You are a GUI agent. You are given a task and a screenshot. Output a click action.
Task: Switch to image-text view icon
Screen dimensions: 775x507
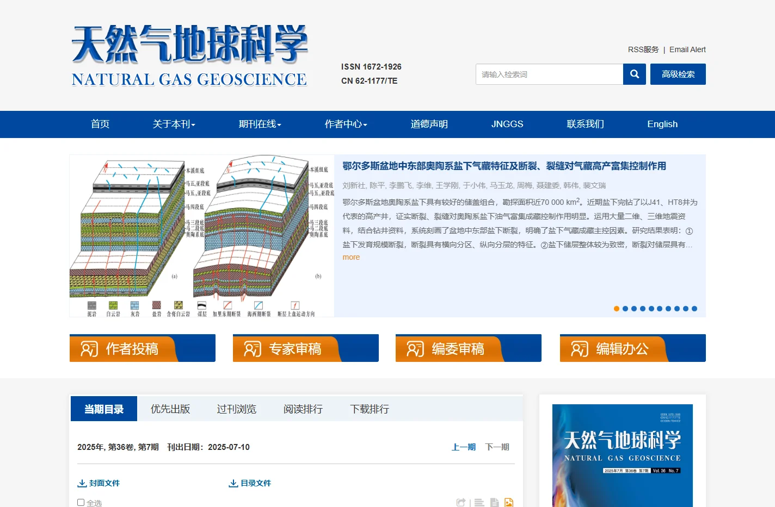tap(509, 503)
